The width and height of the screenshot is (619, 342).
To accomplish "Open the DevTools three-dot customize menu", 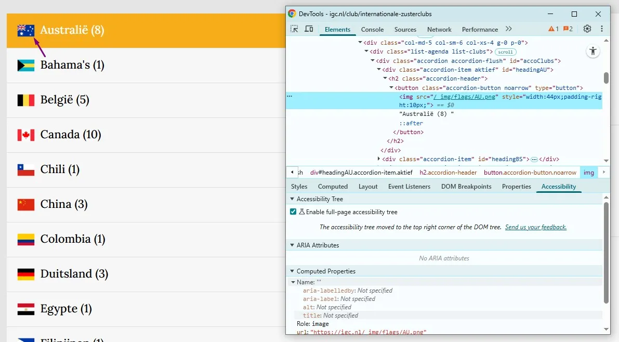I will pos(602,29).
